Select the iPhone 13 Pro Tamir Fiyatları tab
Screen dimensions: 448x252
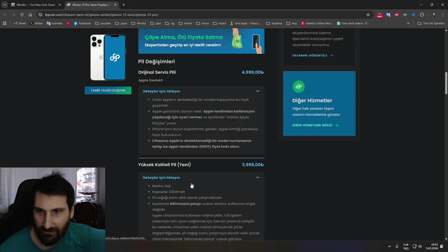[x=91, y=5]
